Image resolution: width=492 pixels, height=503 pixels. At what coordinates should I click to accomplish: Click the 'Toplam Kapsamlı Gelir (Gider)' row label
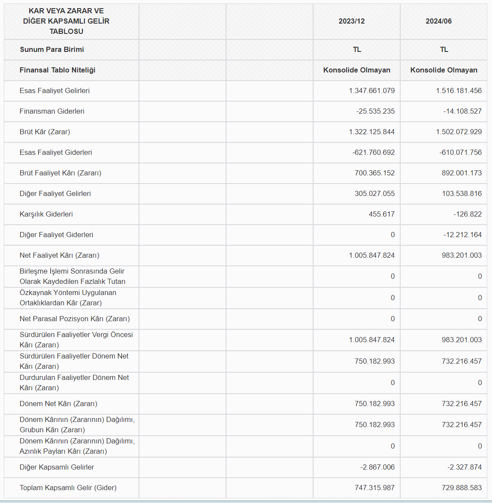click(68, 488)
